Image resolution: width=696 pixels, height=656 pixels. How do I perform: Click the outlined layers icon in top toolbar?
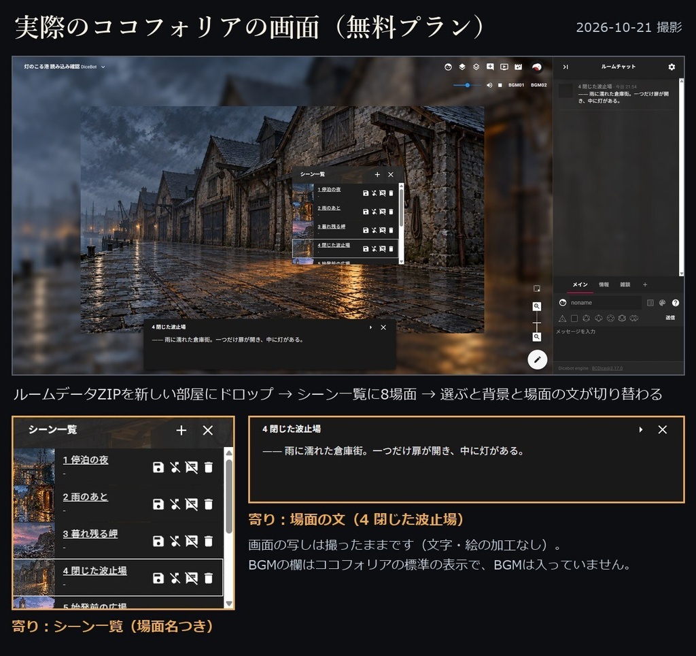point(476,67)
